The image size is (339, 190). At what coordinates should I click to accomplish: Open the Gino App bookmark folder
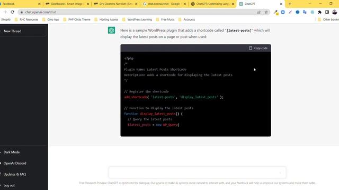pyautogui.click(x=51, y=20)
